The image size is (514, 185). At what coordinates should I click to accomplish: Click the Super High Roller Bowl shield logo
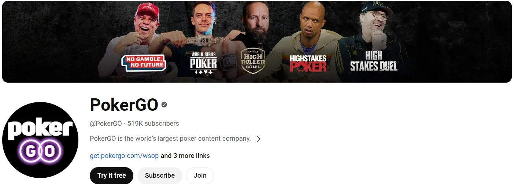point(253,61)
